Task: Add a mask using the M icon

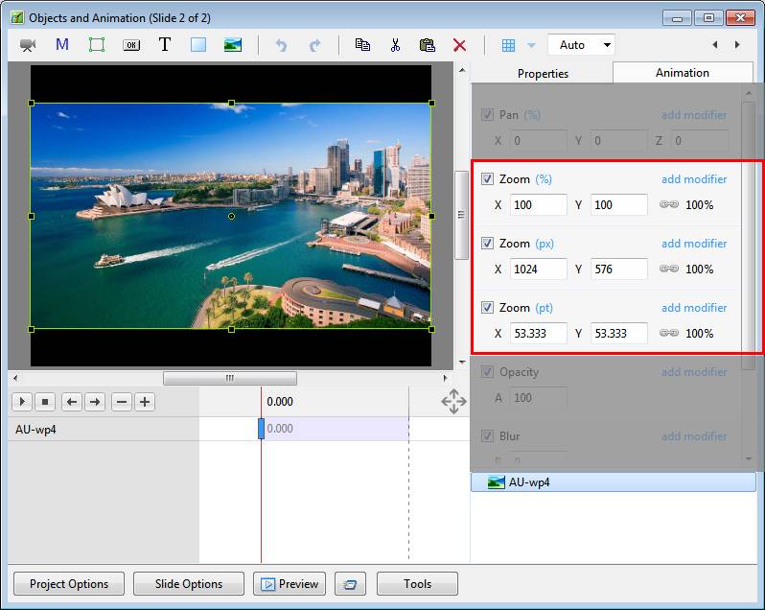Action: (62, 45)
